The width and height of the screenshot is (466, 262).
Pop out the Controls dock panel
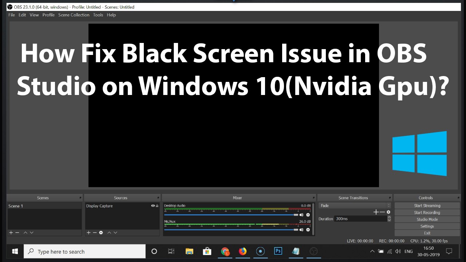(458, 198)
